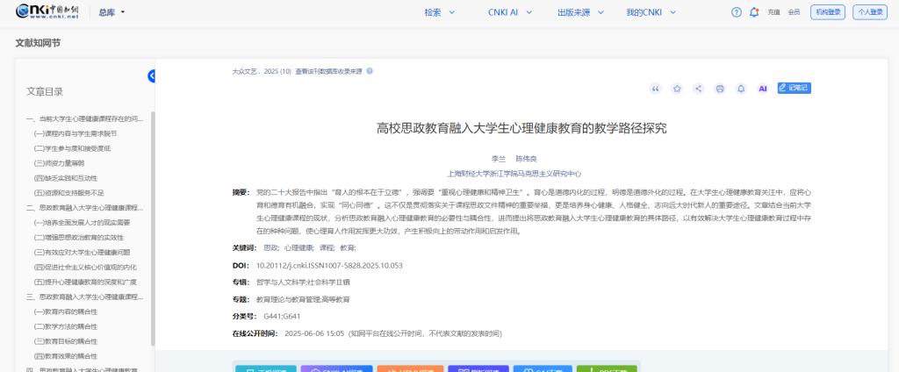This screenshot has width=899, height=372.
Task: Click the bell notification icon for article
Action: [x=741, y=89]
